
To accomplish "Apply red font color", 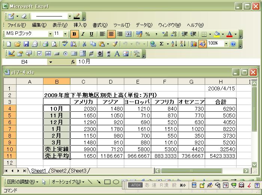I will (x=229, y=34).
